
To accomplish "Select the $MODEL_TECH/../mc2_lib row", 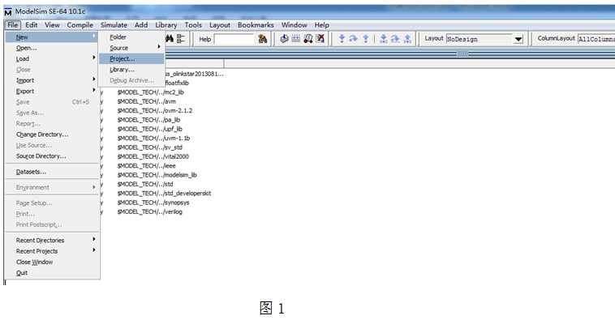I will 151,92.
